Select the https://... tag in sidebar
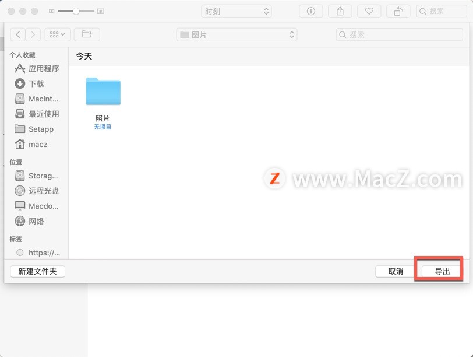Viewport: 473px width, 357px height. click(x=37, y=253)
